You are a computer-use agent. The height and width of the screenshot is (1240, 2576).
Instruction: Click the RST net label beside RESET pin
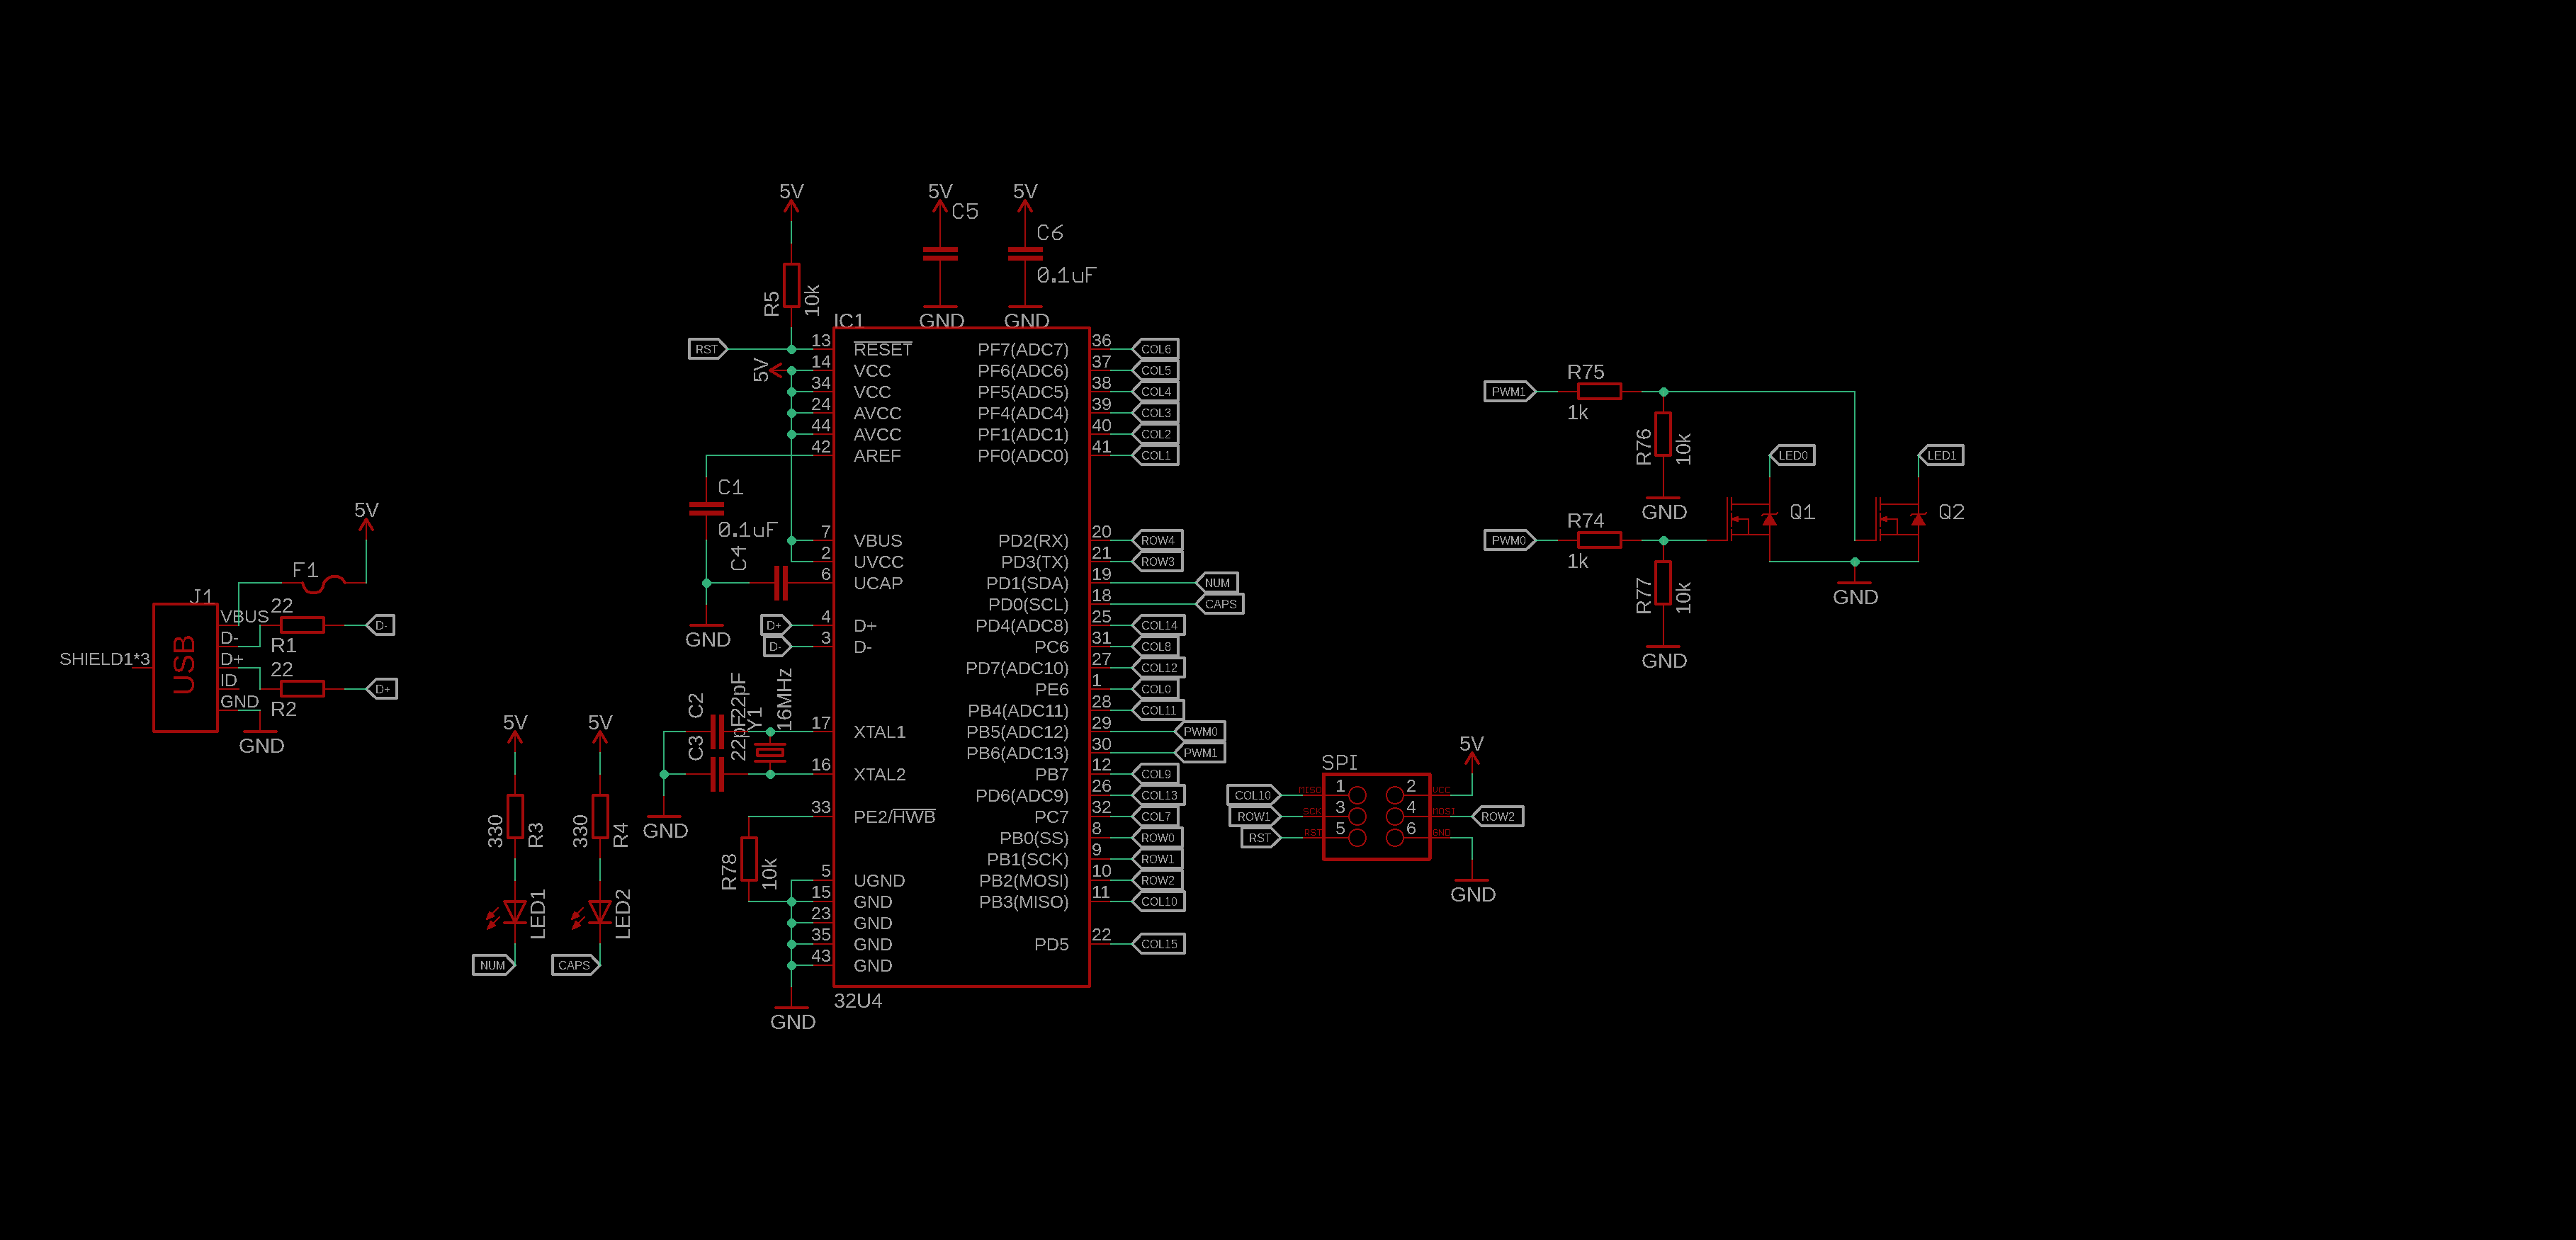click(x=707, y=348)
